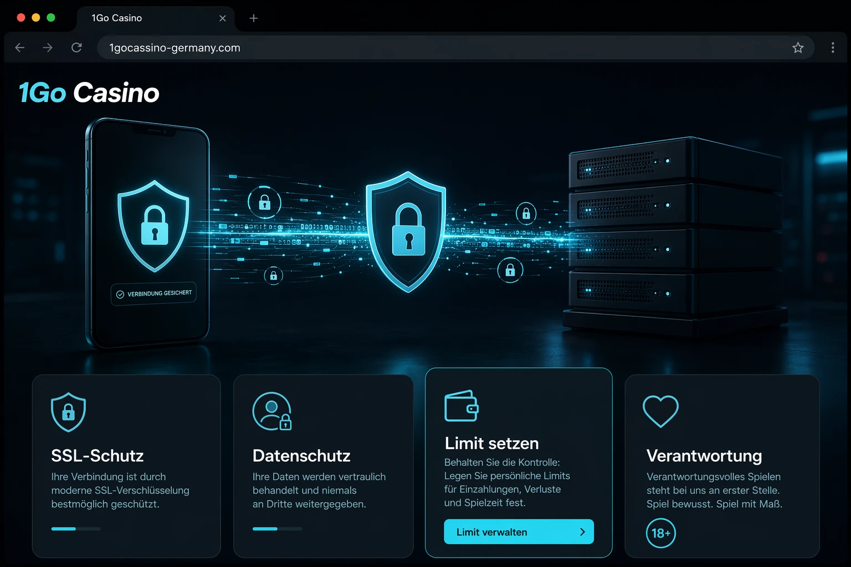Click text 'Ihre Verbindung ist durch'

click(x=109, y=477)
